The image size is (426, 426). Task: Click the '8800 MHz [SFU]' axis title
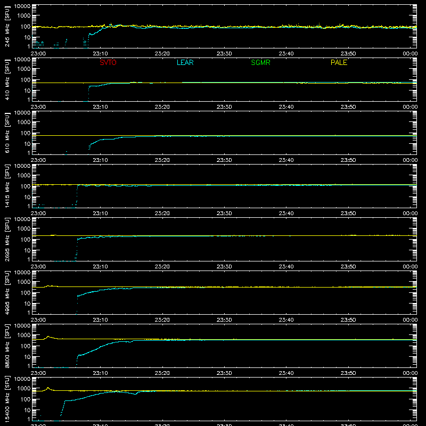tap(7, 346)
